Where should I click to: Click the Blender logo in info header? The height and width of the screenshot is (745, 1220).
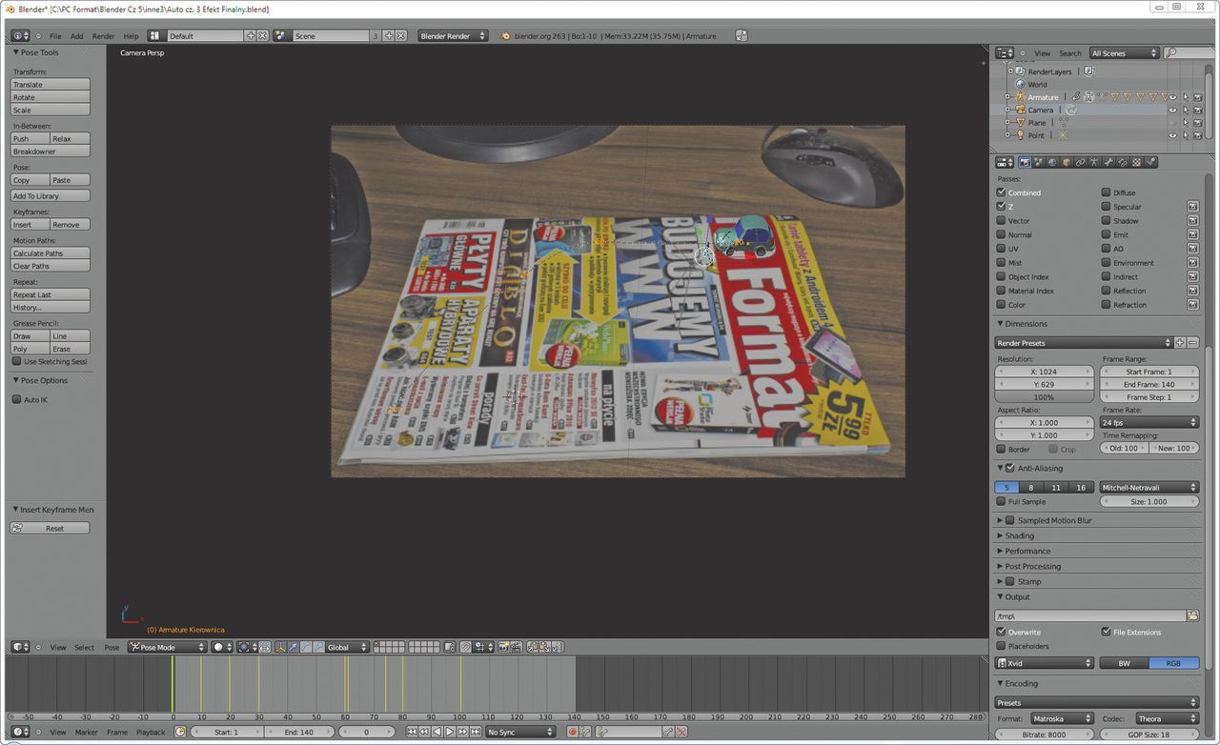[505, 36]
